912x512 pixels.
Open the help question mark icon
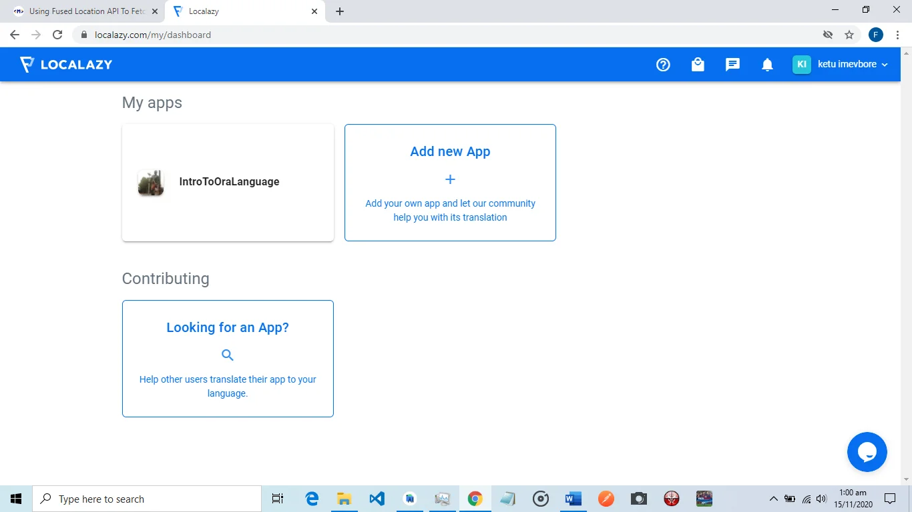[663, 65]
